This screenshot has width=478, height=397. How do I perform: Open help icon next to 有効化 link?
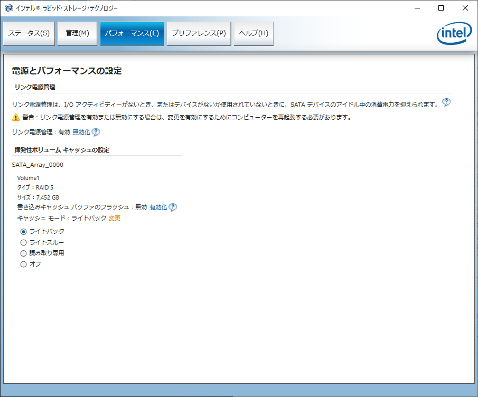[x=173, y=207]
